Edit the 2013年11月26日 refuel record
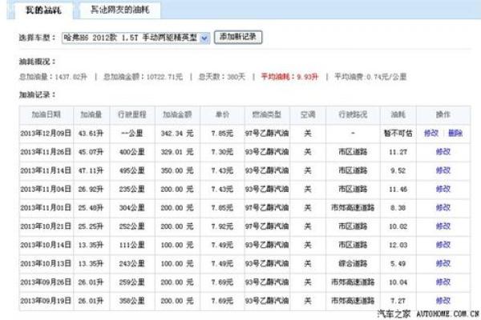Screen dimensions: 481x320 pyautogui.click(x=443, y=152)
